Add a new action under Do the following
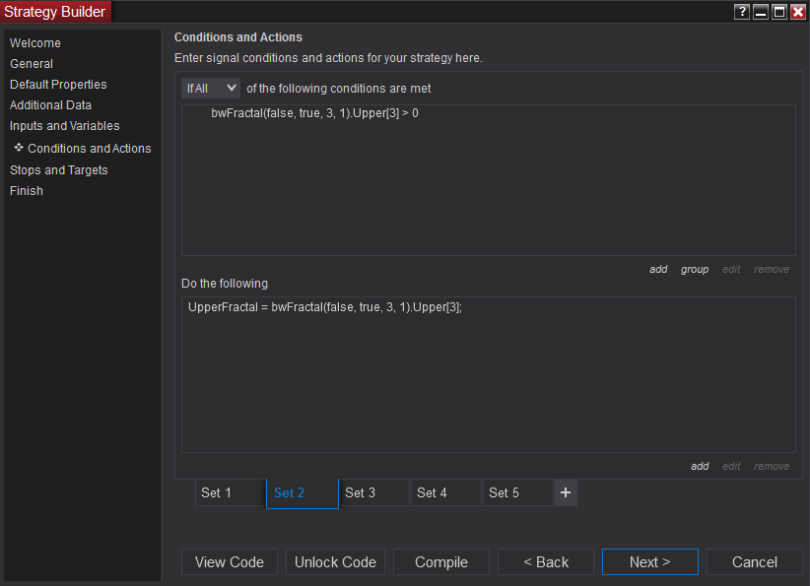This screenshot has height=586, width=810. 700,466
